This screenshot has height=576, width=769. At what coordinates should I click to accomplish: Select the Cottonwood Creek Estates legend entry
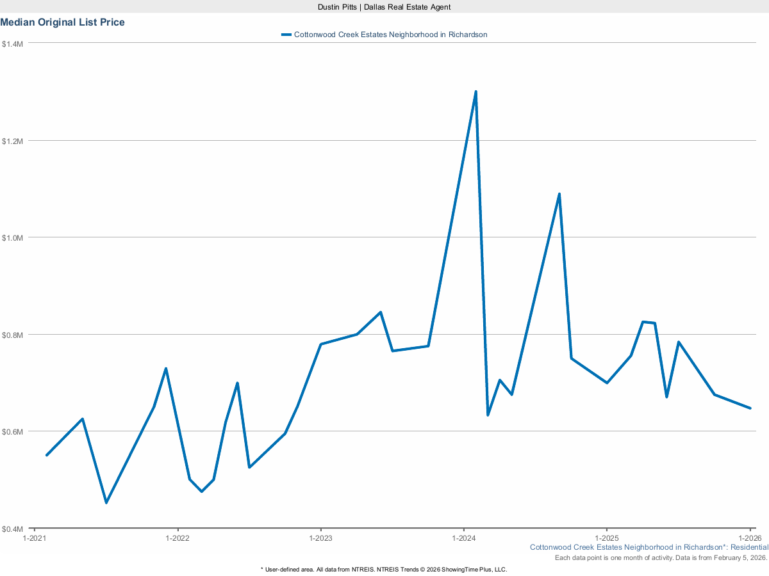pos(391,35)
